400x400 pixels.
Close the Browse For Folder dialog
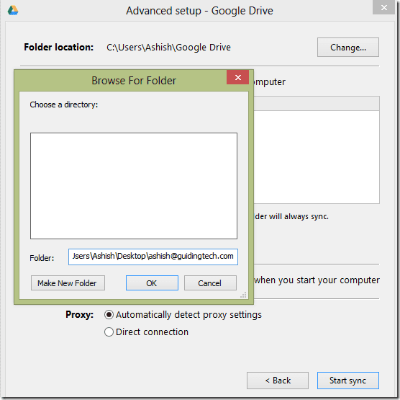coord(237,77)
